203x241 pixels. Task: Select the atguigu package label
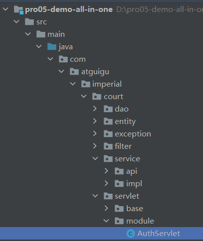tap(95, 72)
